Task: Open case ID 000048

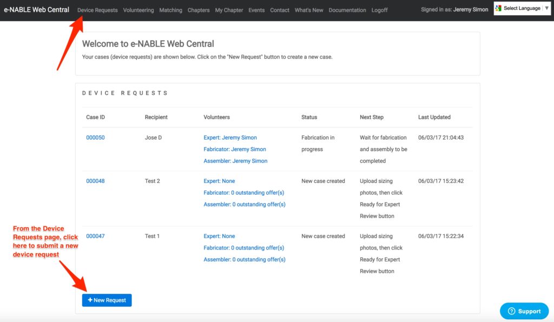Action: (95, 181)
